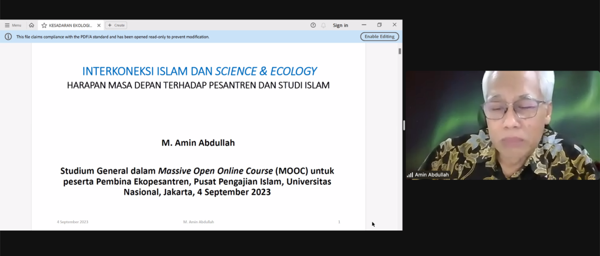600x256 pixels.
Task: Click the author name M. Amin Abdullah on the slide
Action: pyautogui.click(x=198, y=143)
